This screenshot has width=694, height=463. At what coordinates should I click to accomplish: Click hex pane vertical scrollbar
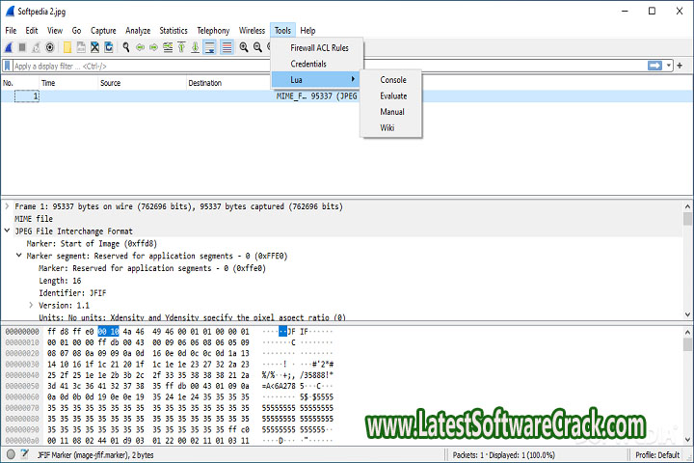click(687, 386)
